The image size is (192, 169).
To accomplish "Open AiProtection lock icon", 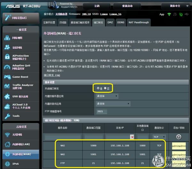I will click(7, 57).
